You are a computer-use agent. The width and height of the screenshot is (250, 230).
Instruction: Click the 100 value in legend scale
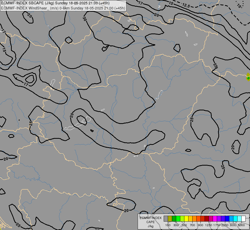[x=168, y=225]
